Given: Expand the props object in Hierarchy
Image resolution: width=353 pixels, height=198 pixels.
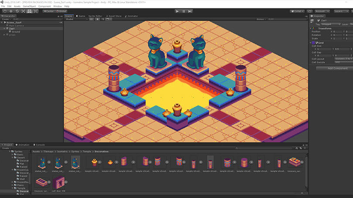Looking at the screenshot, I should point(4,35).
